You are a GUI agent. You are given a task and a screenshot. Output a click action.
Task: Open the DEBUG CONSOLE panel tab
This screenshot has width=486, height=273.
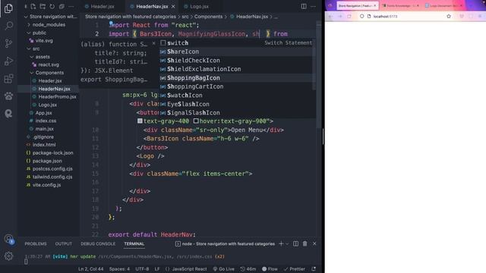(x=98, y=244)
